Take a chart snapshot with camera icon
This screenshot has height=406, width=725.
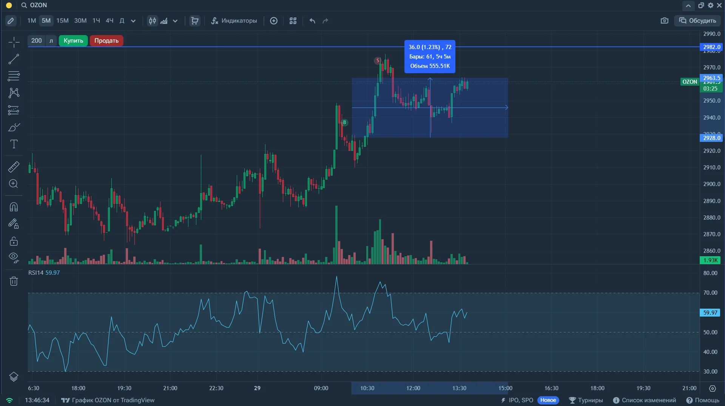pyautogui.click(x=665, y=21)
